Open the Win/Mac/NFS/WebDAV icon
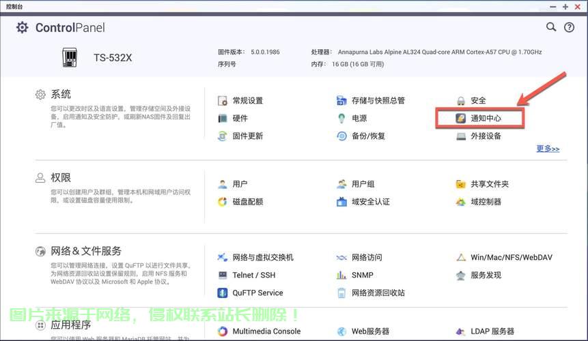 pos(461,257)
